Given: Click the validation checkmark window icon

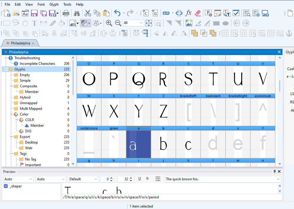Looking at the screenshot, I should [236, 13].
